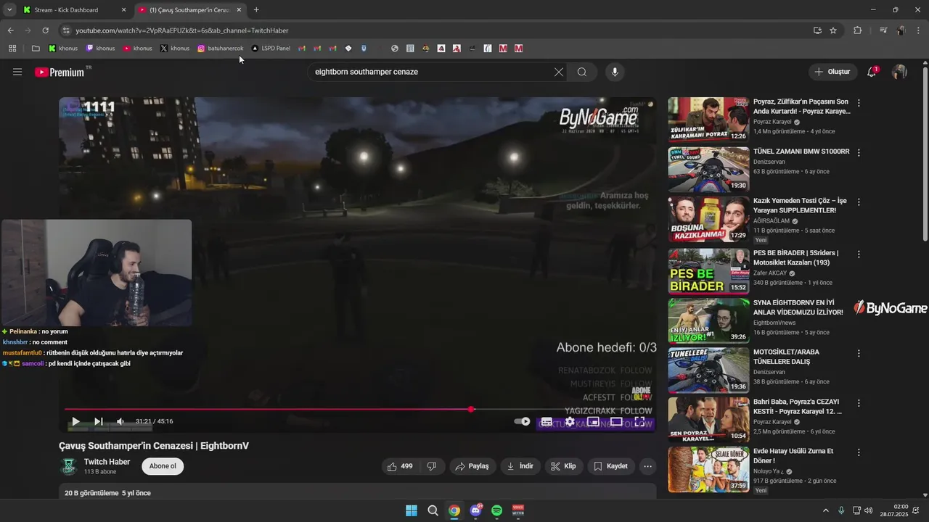The width and height of the screenshot is (929, 522).
Task: Toggle video subtitles
Action: 547,421
